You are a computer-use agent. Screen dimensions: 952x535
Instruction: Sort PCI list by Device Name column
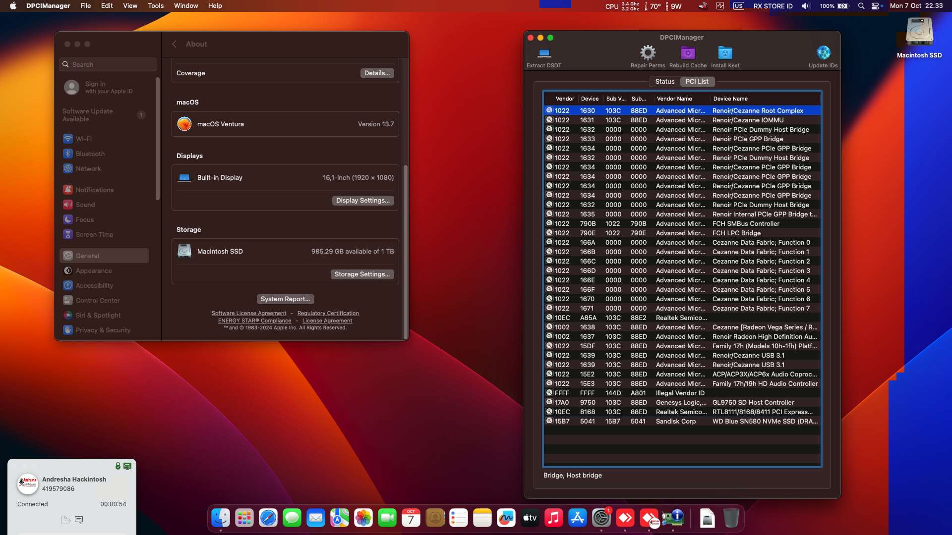765,99
